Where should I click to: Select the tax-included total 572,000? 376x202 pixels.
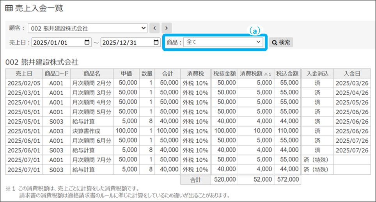[x=287, y=180]
